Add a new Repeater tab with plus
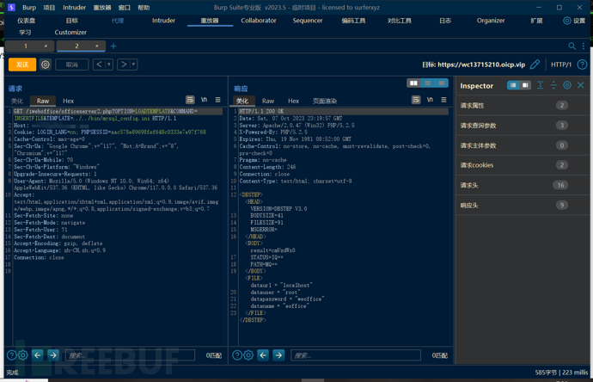 click(113, 46)
